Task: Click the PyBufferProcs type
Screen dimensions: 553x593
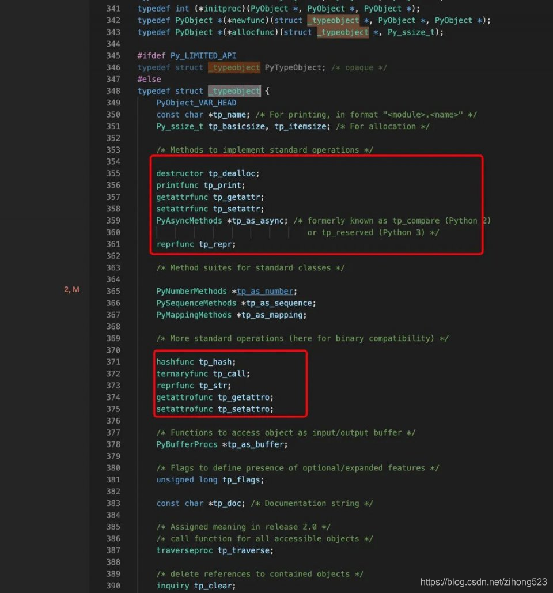Action: [187, 444]
